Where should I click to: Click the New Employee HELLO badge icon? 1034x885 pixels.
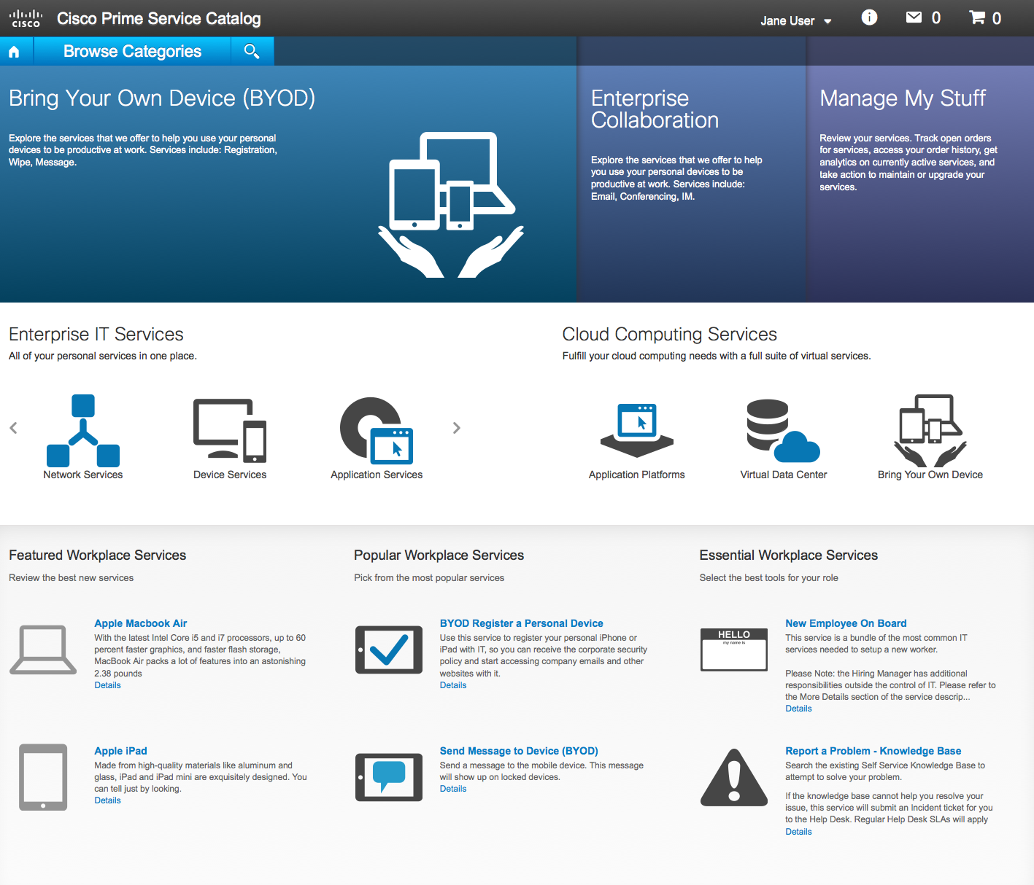click(x=734, y=650)
